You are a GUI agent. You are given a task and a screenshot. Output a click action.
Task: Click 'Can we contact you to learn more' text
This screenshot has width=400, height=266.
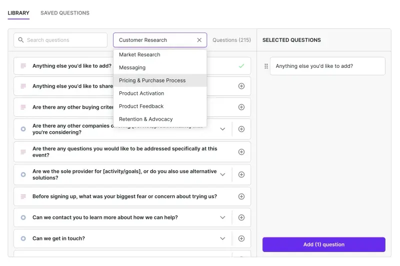click(105, 218)
